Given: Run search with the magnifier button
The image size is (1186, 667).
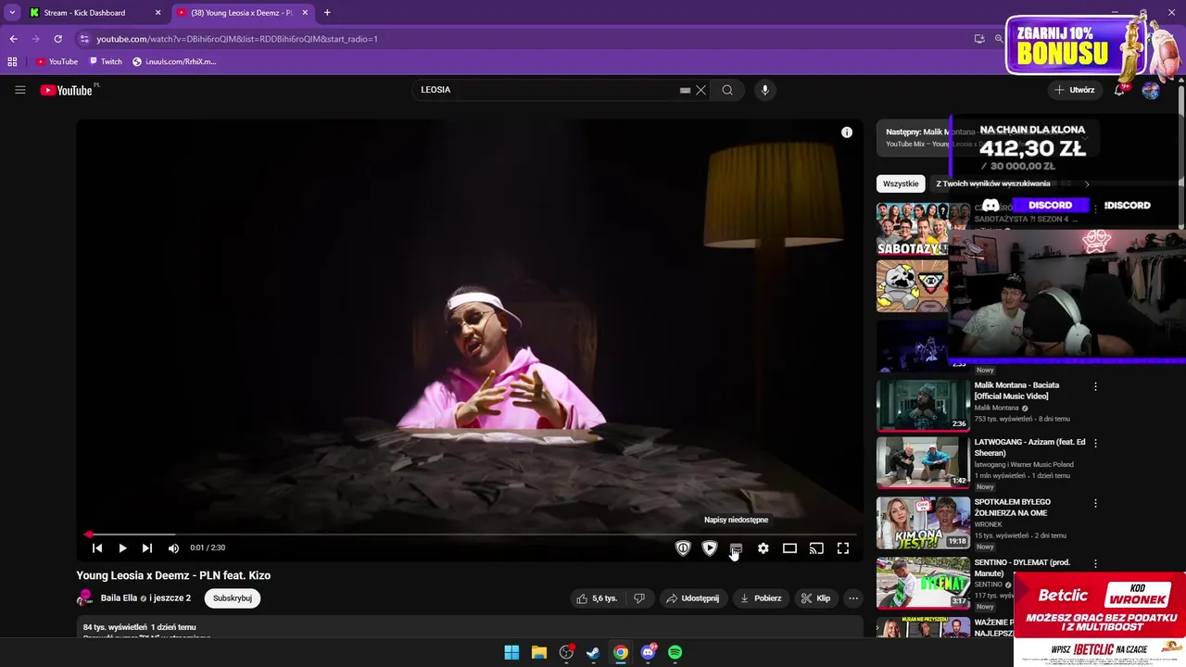Looking at the screenshot, I should point(727,90).
